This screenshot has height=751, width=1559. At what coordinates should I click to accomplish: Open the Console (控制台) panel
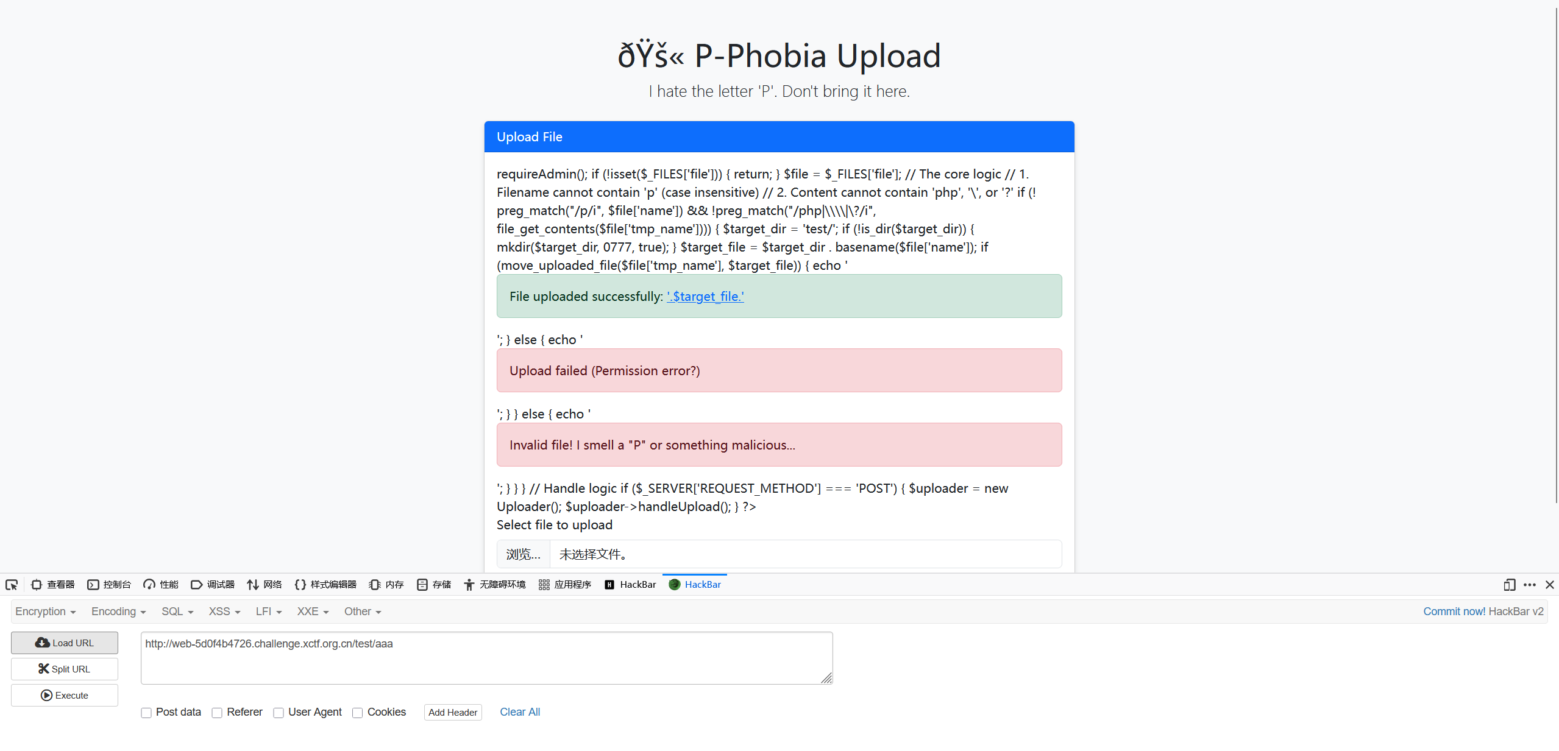pyautogui.click(x=109, y=585)
